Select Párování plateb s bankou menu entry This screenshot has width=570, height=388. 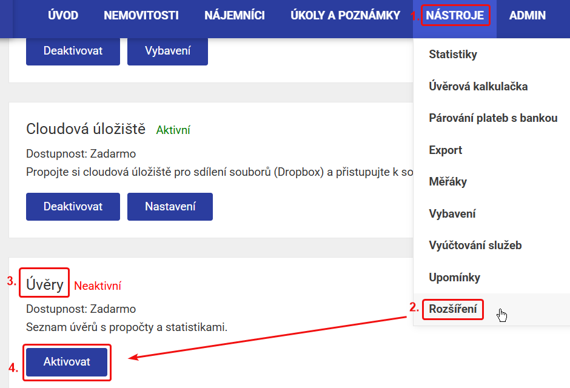click(492, 118)
